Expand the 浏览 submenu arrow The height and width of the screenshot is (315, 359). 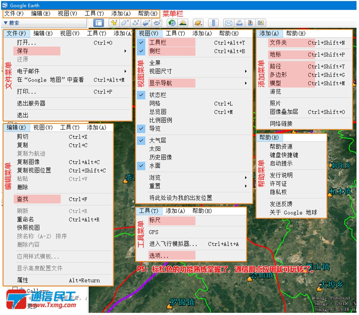click(x=246, y=178)
